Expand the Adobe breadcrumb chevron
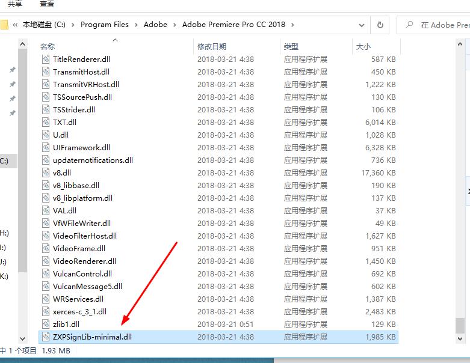Viewport: 470px width, 363px height. coord(175,25)
